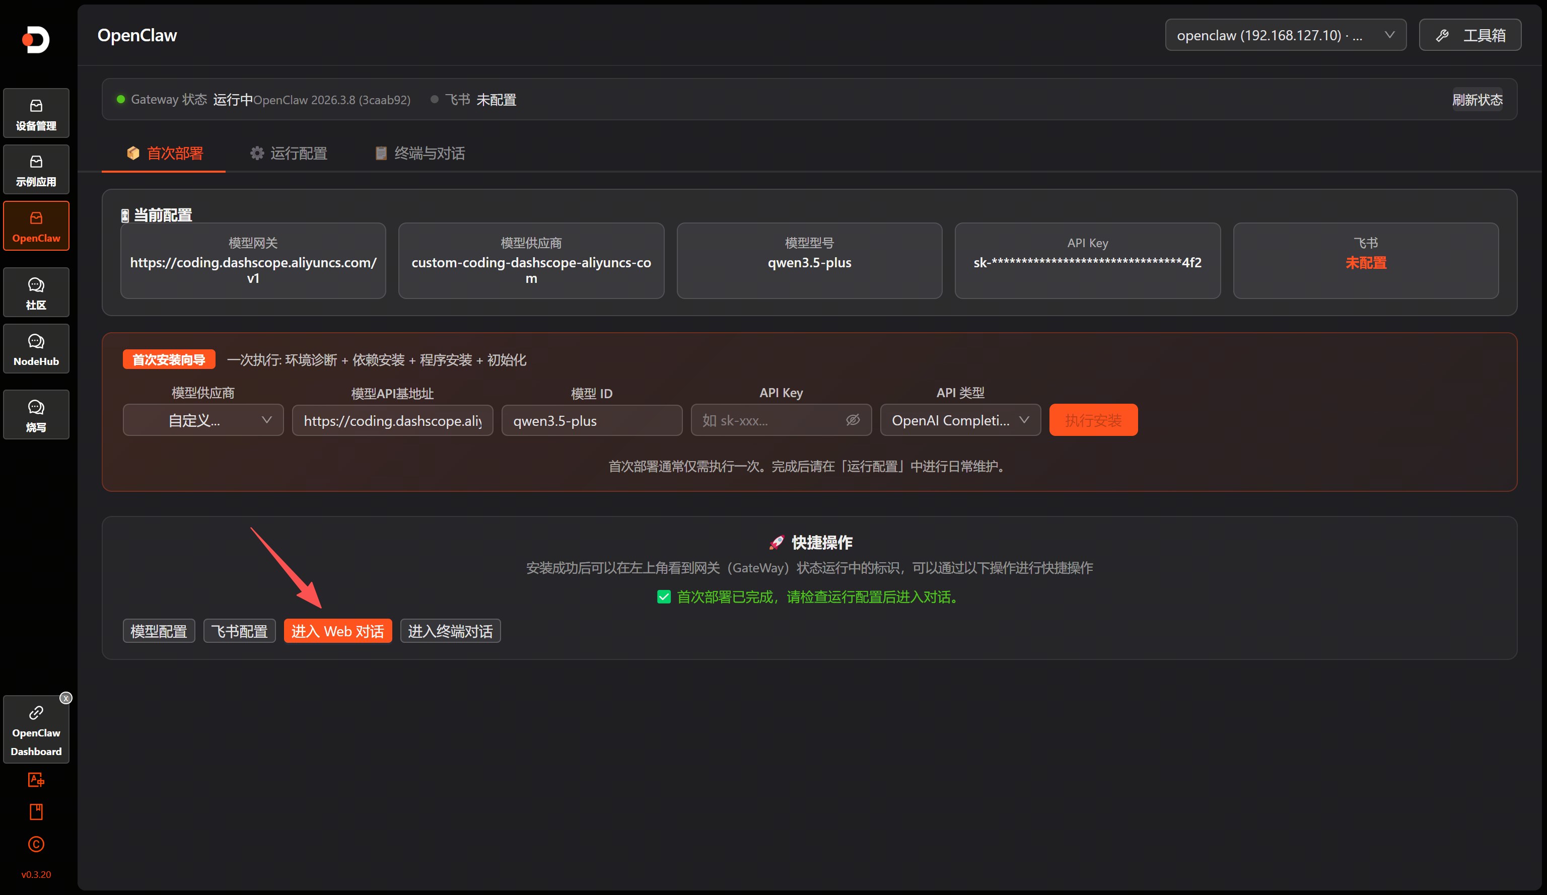Open 设备管理 in the sidebar

(36, 113)
